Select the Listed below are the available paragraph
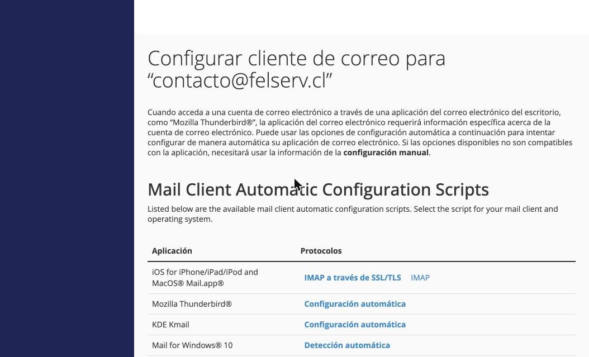Screen dimensions: 589x357 click(x=353, y=214)
